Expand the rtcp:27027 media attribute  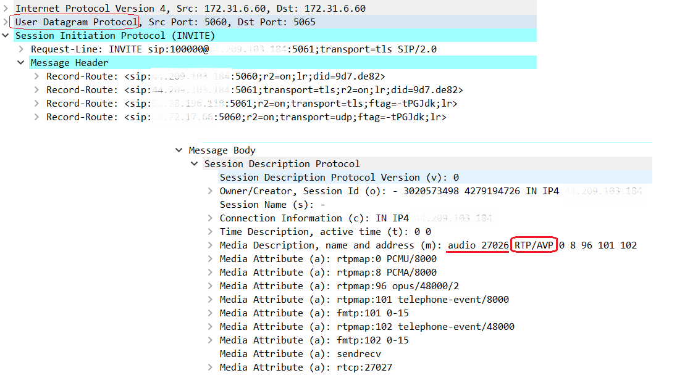coord(211,368)
